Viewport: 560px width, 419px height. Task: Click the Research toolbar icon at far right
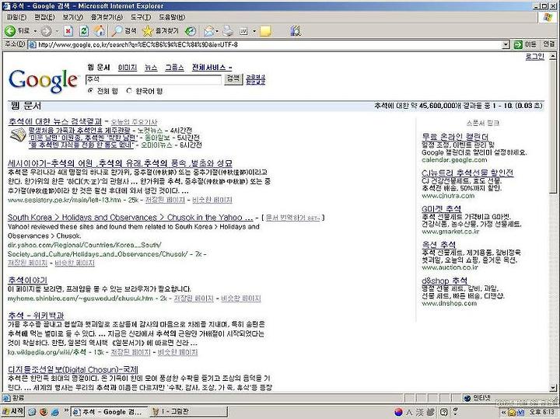(296, 31)
